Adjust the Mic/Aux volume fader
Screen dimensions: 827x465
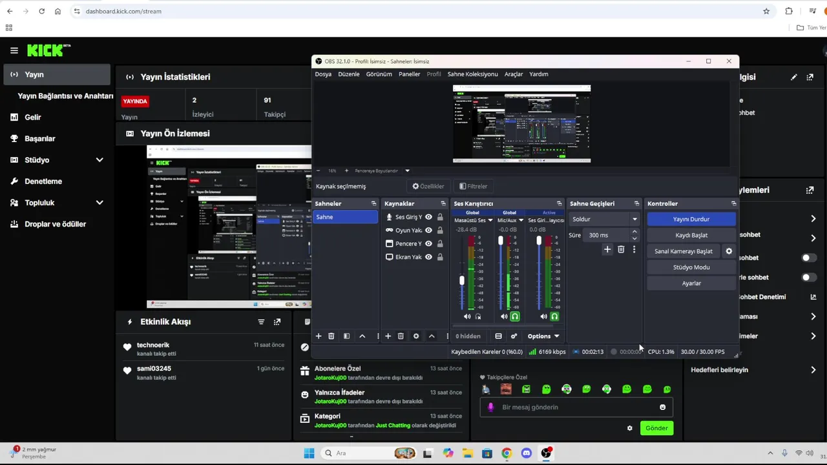pyautogui.click(x=501, y=241)
